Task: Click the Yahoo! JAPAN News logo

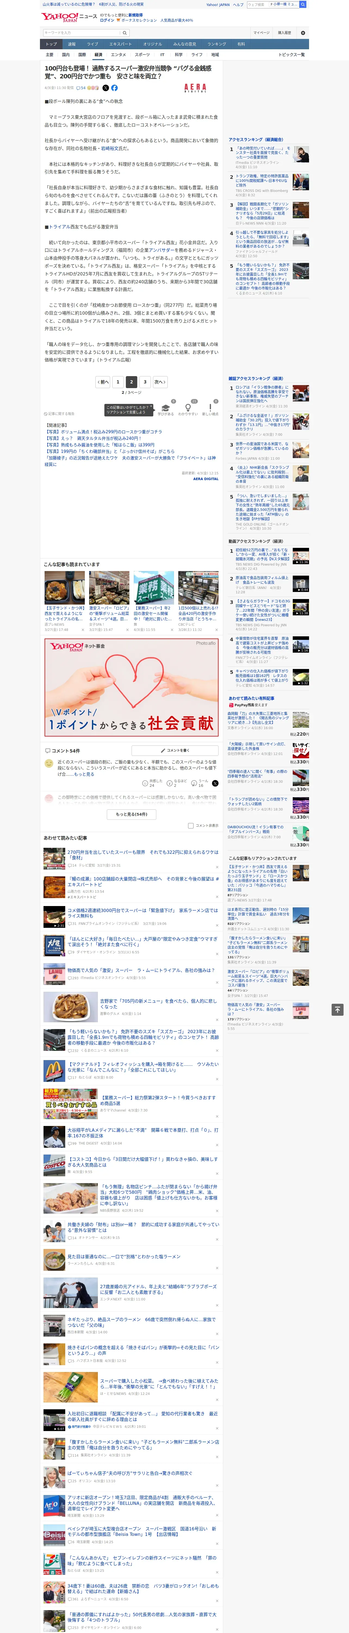Action: click(x=69, y=17)
